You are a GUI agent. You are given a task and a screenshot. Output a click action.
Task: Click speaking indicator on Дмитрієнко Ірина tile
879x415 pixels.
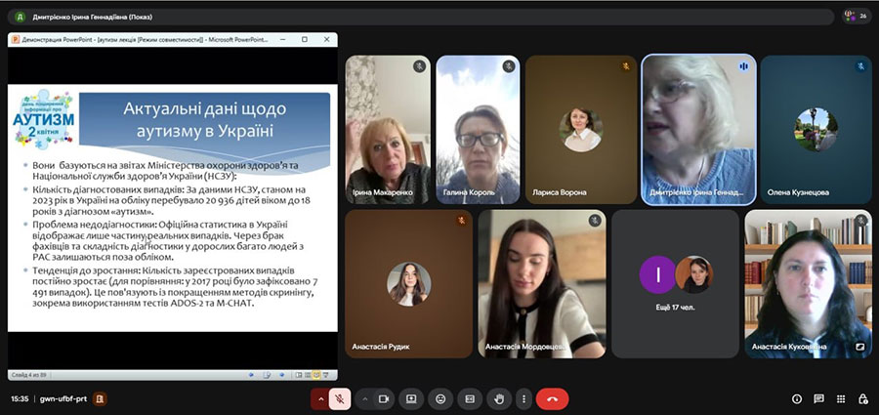tap(743, 66)
